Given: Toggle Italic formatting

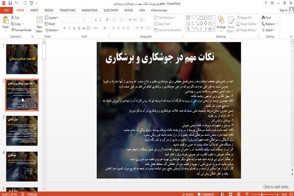Looking at the screenshot, I should point(69,28).
